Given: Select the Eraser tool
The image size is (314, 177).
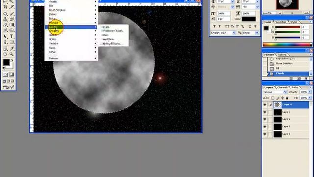Looking at the screenshot, I should (5, 25).
